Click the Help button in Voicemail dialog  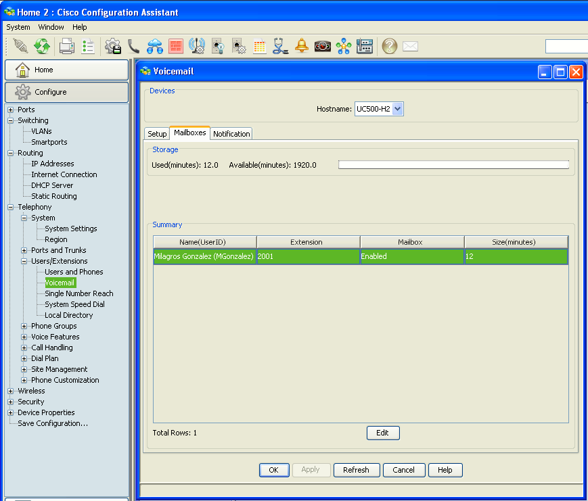coord(445,470)
